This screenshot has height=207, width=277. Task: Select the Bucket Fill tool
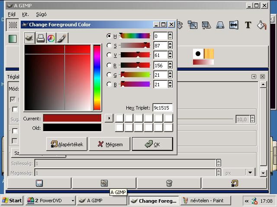(262, 25)
